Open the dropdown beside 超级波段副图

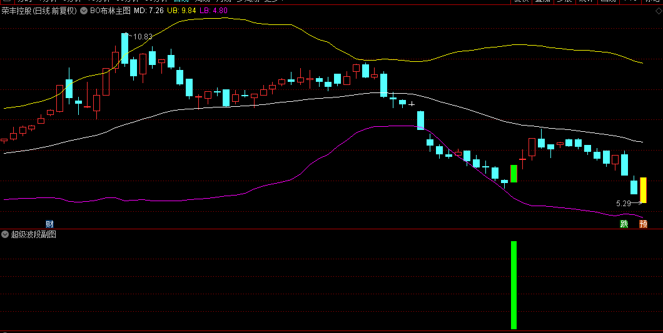[x=5, y=234]
